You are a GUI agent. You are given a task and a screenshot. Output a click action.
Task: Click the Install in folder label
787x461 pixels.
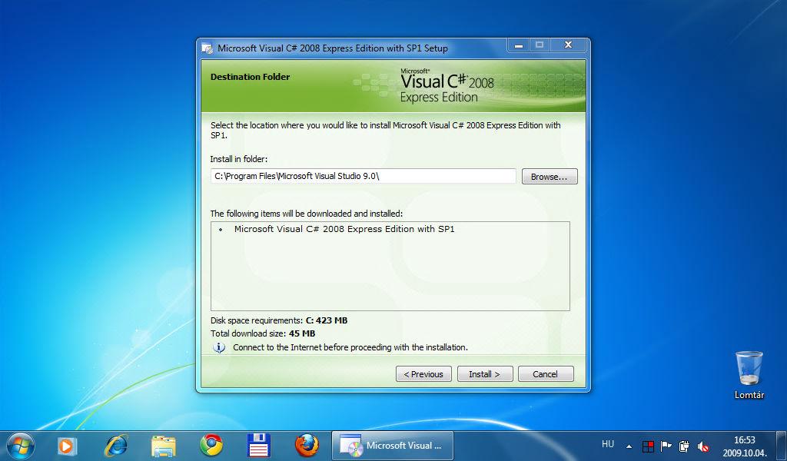pyautogui.click(x=239, y=159)
